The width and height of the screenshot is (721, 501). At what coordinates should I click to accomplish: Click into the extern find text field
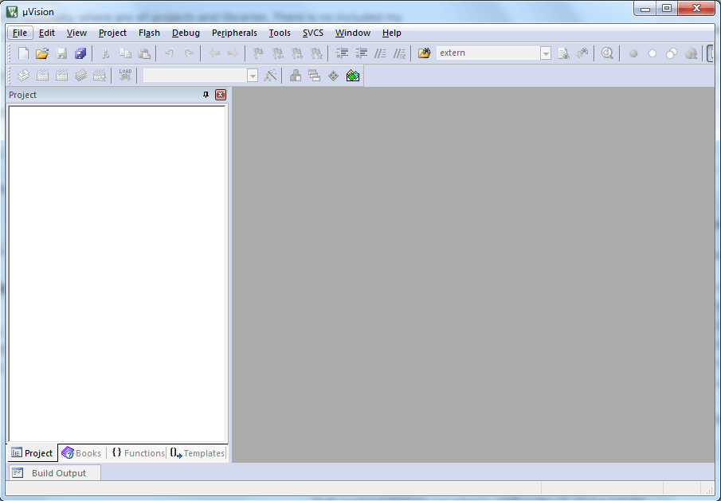pos(488,53)
